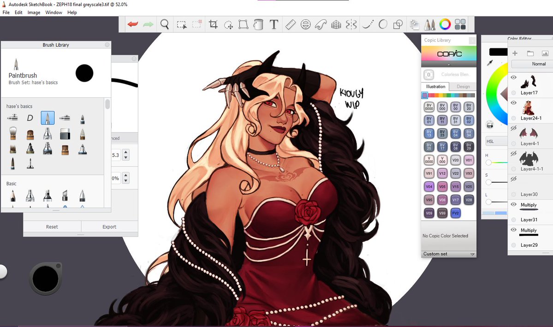Add an image layer with picture icon
The height and width of the screenshot is (327, 553).
pyautogui.click(x=545, y=53)
